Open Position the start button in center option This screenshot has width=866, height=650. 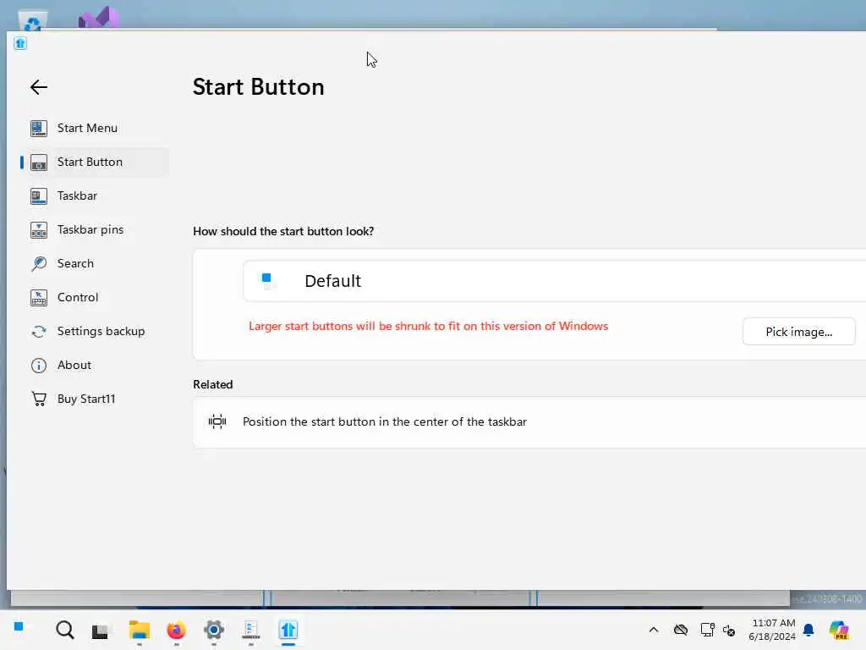[x=529, y=421]
